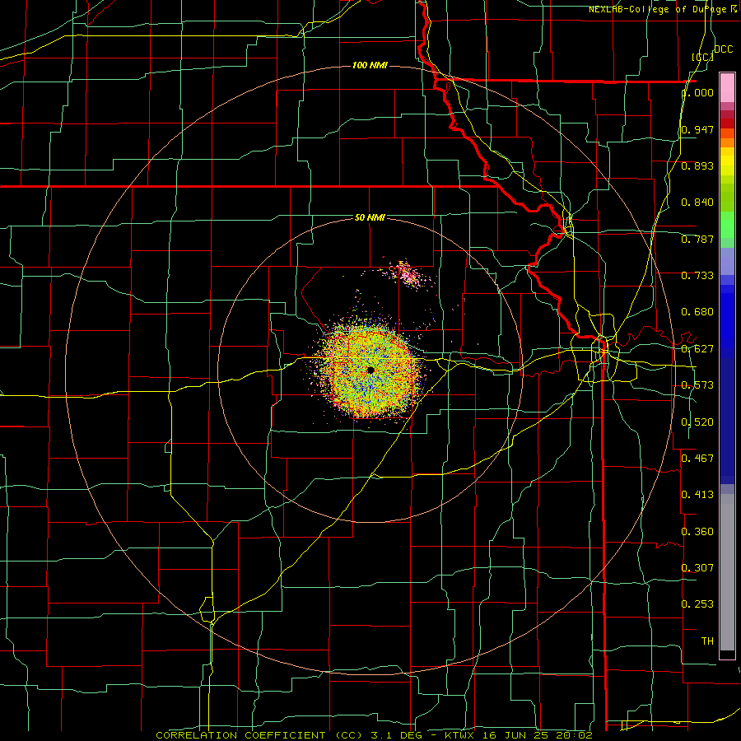741x741 pixels.
Task: Click the [CC] label above the color bar
Action: (703, 57)
